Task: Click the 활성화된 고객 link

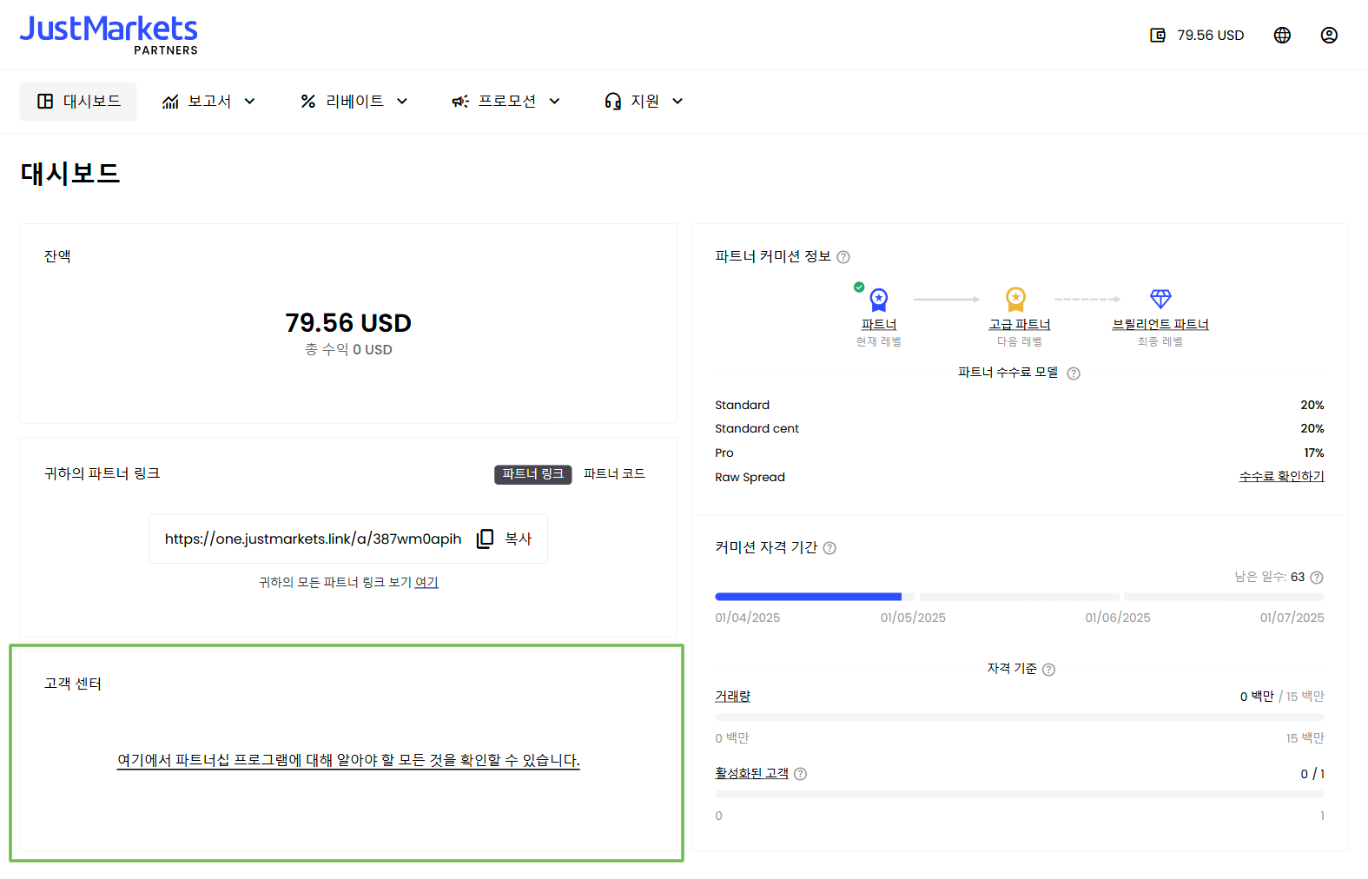Action: (x=751, y=773)
